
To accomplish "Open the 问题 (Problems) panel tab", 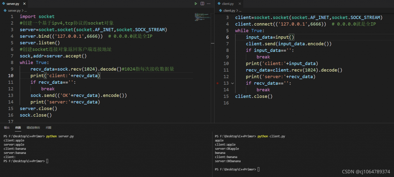I will [49, 128].
